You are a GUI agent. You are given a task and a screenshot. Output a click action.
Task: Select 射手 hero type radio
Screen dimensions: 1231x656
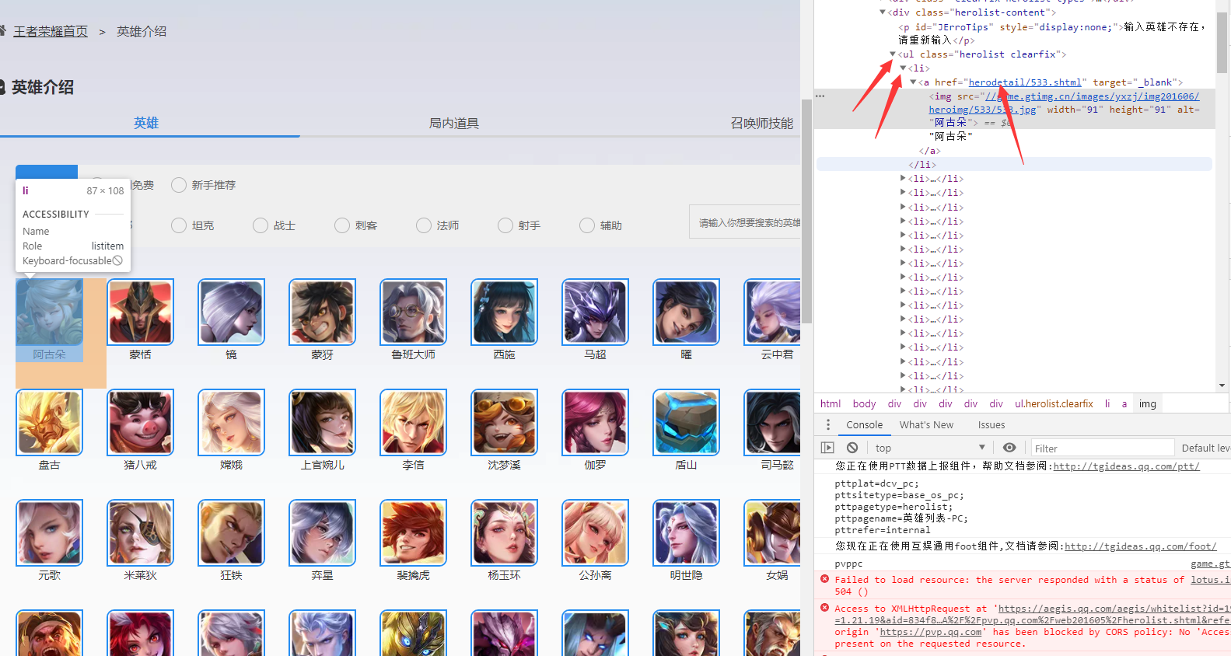[505, 225]
